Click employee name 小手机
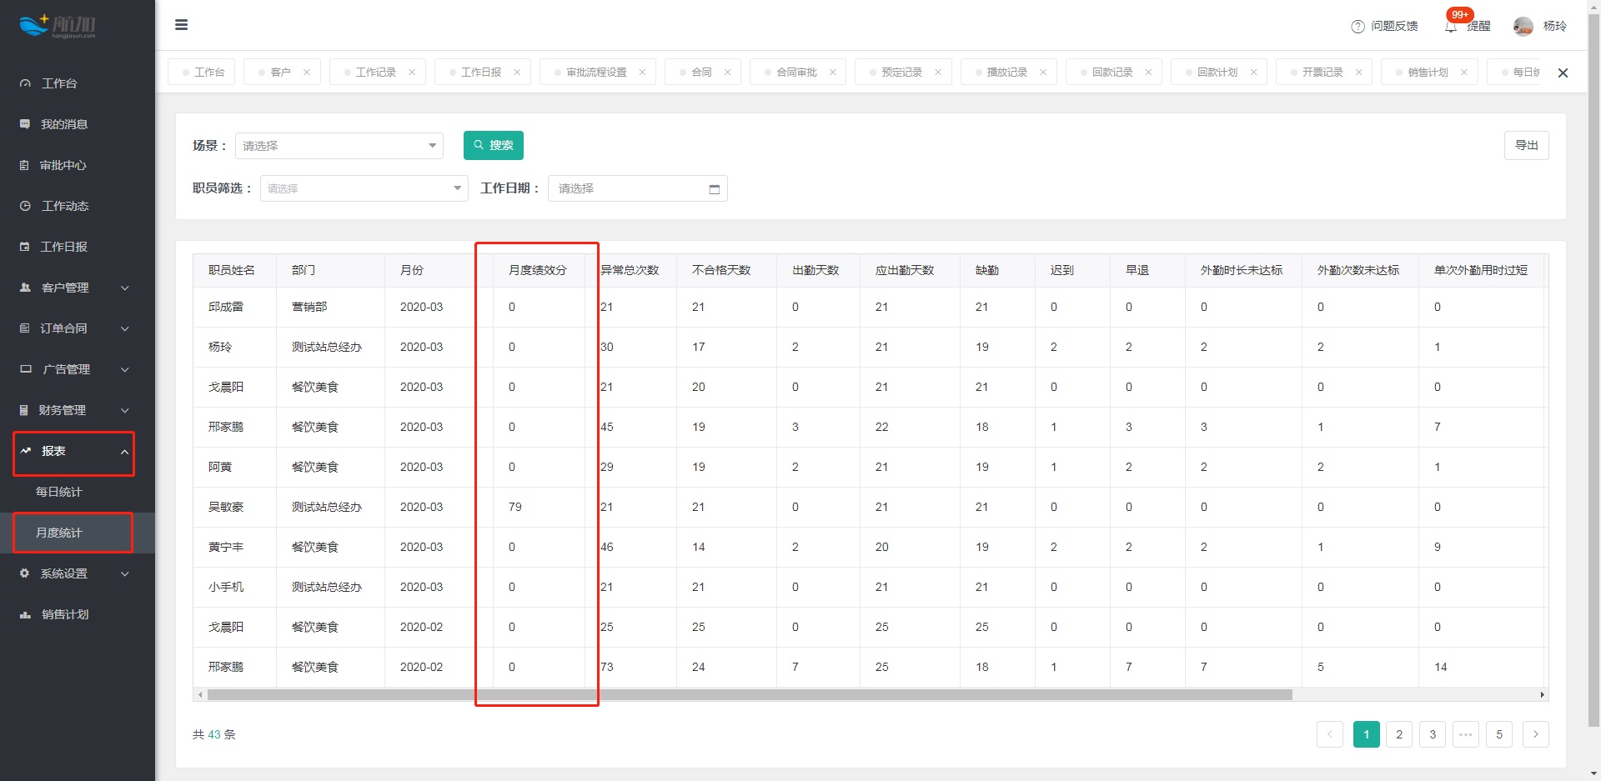Image resolution: width=1601 pixels, height=781 pixels. click(226, 587)
